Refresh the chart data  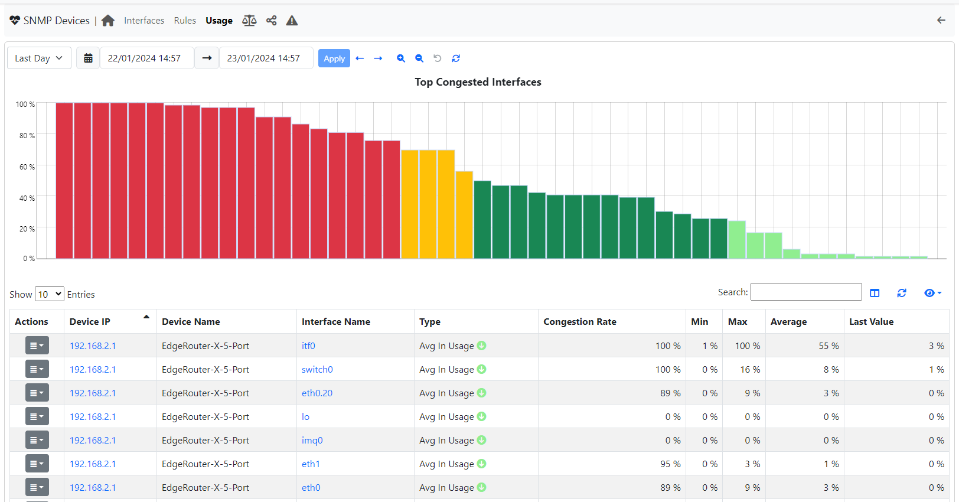(456, 58)
